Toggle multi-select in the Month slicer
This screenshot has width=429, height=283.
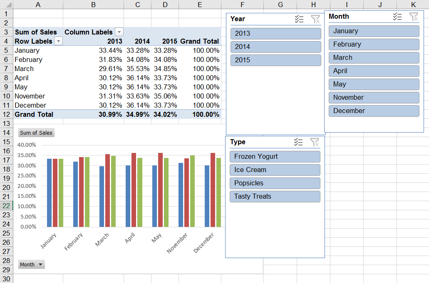[x=397, y=17]
